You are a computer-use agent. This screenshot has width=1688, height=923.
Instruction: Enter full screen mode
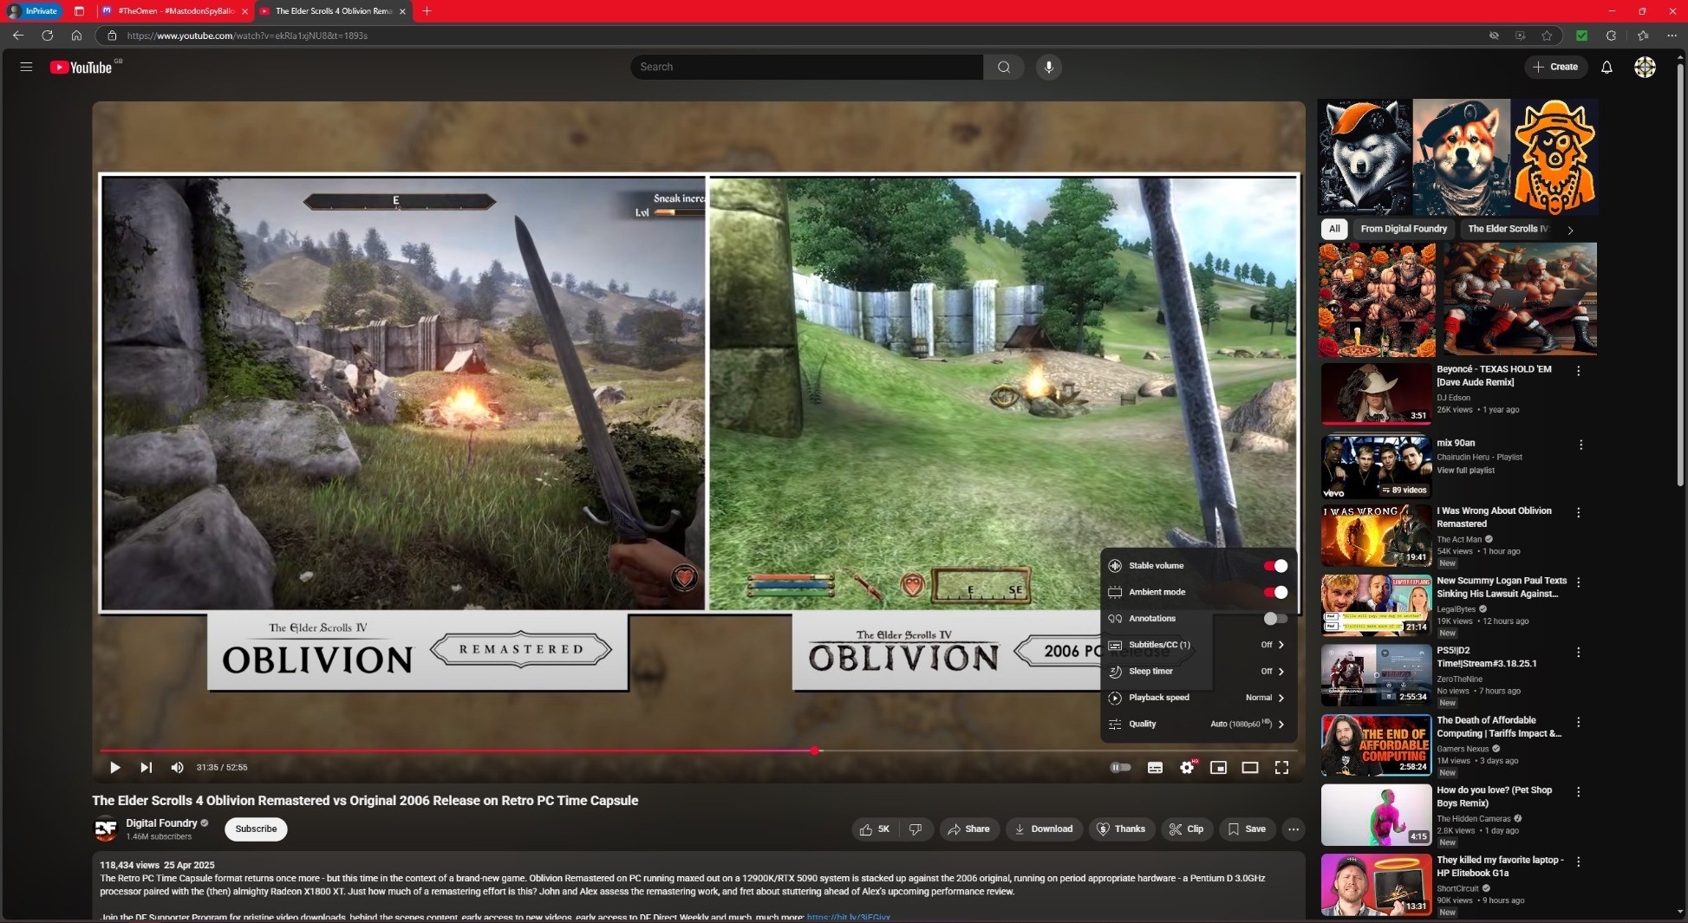pos(1281,767)
